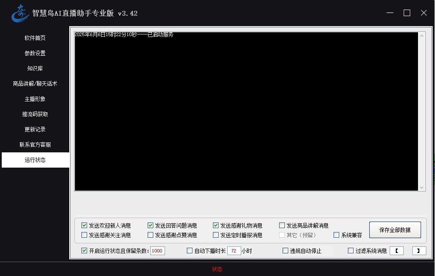
Task: Open the 软件首页 page in sidebar
Action: [35, 38]
